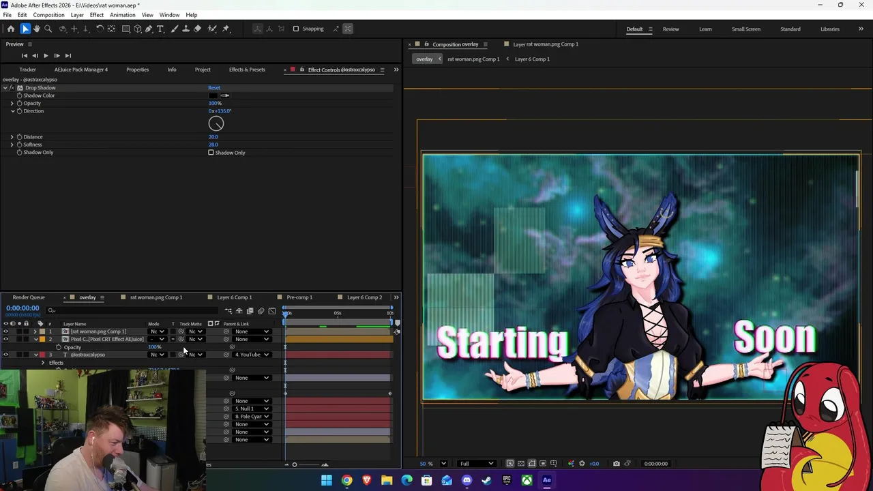The height and width of the screenshot is (491, 873).
Task: Expand the rat woman.png Comp 1 layer
Action: click(35, 331)
